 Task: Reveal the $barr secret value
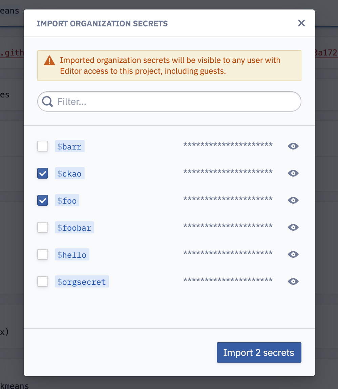click(x=293, y=146)
